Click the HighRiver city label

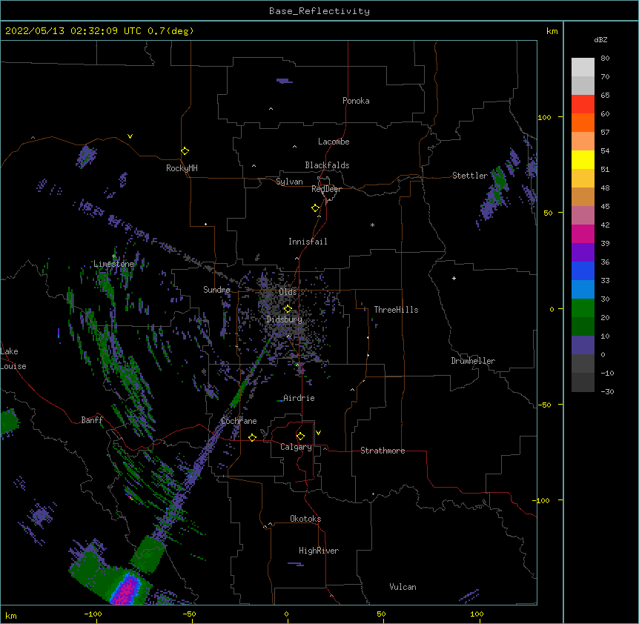(319, 551)
